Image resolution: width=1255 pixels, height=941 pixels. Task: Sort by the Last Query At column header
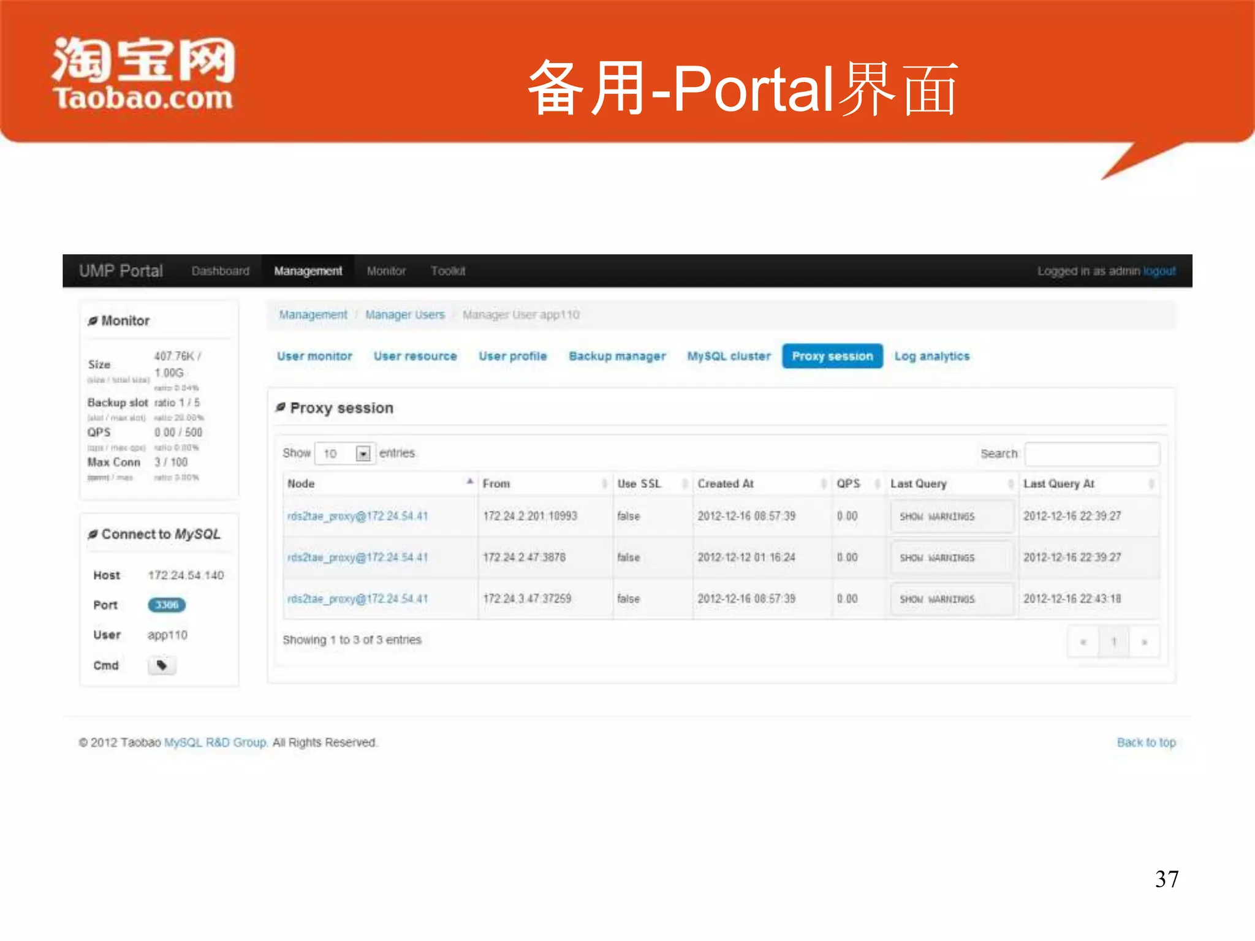pyautogui.click(x=1058, y=483)
